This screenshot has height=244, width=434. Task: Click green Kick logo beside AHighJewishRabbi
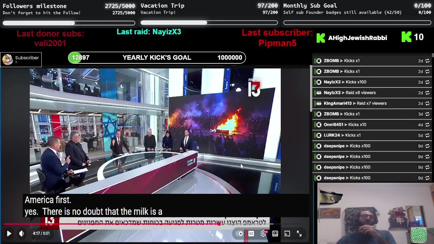click(321, 38)
